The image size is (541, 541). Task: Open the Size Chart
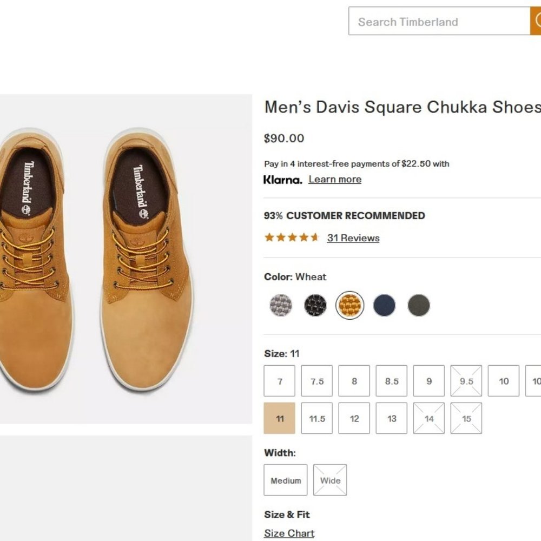288,533
